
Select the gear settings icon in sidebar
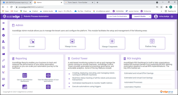point(3,35)
